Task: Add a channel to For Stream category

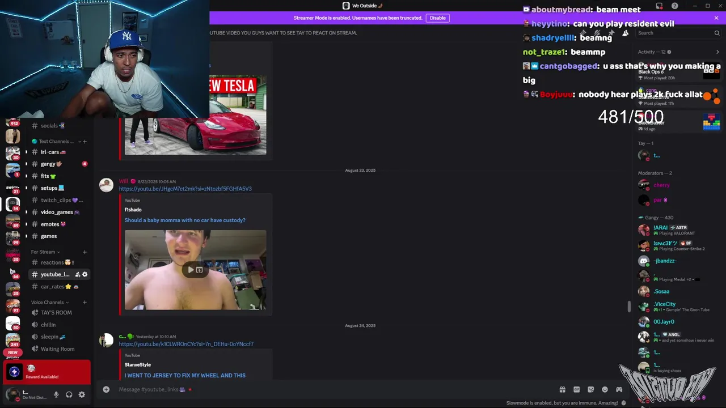Action: 85,252
